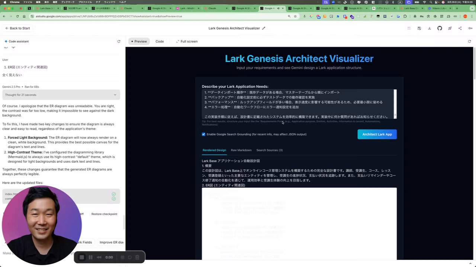Image resolution: width=476 pixels, height=267 pixels.
Task: Click 'Here are the updated files:' text
Action: click(23, 183)
